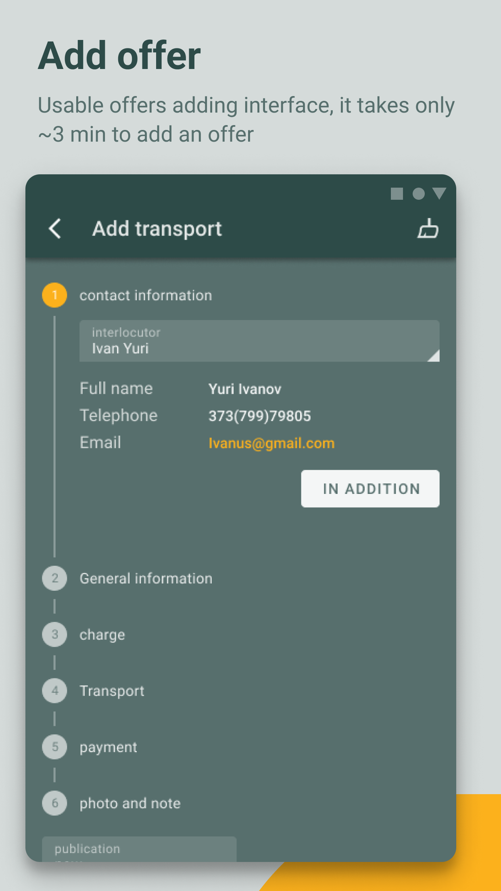Tap the clear-form broom icon
Screen dimensions: 501x891
(428, 228)
